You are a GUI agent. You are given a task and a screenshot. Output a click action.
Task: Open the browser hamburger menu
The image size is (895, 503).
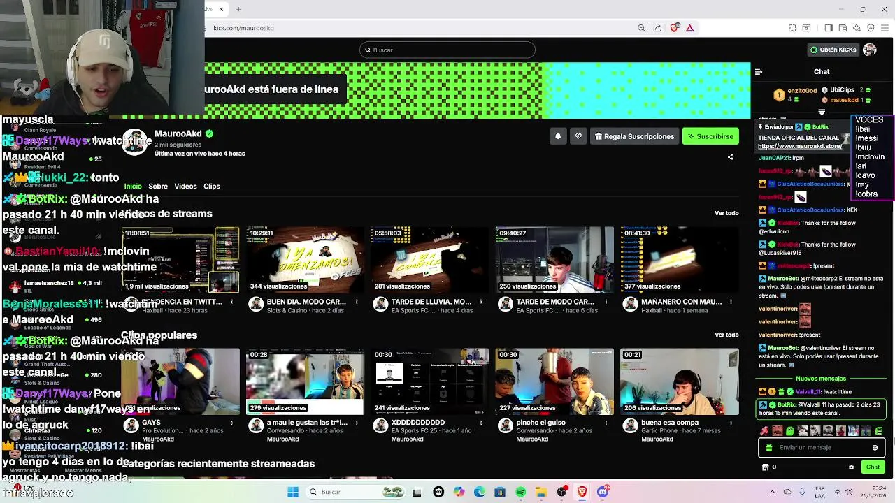coord(885,28)
